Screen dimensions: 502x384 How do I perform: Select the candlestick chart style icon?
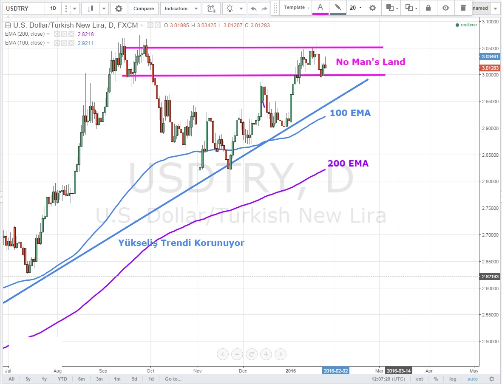tap(90, 8)
